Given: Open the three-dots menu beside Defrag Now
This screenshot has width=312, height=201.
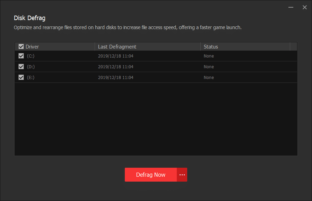Looking at the screenshot, I should pos(182,175).
